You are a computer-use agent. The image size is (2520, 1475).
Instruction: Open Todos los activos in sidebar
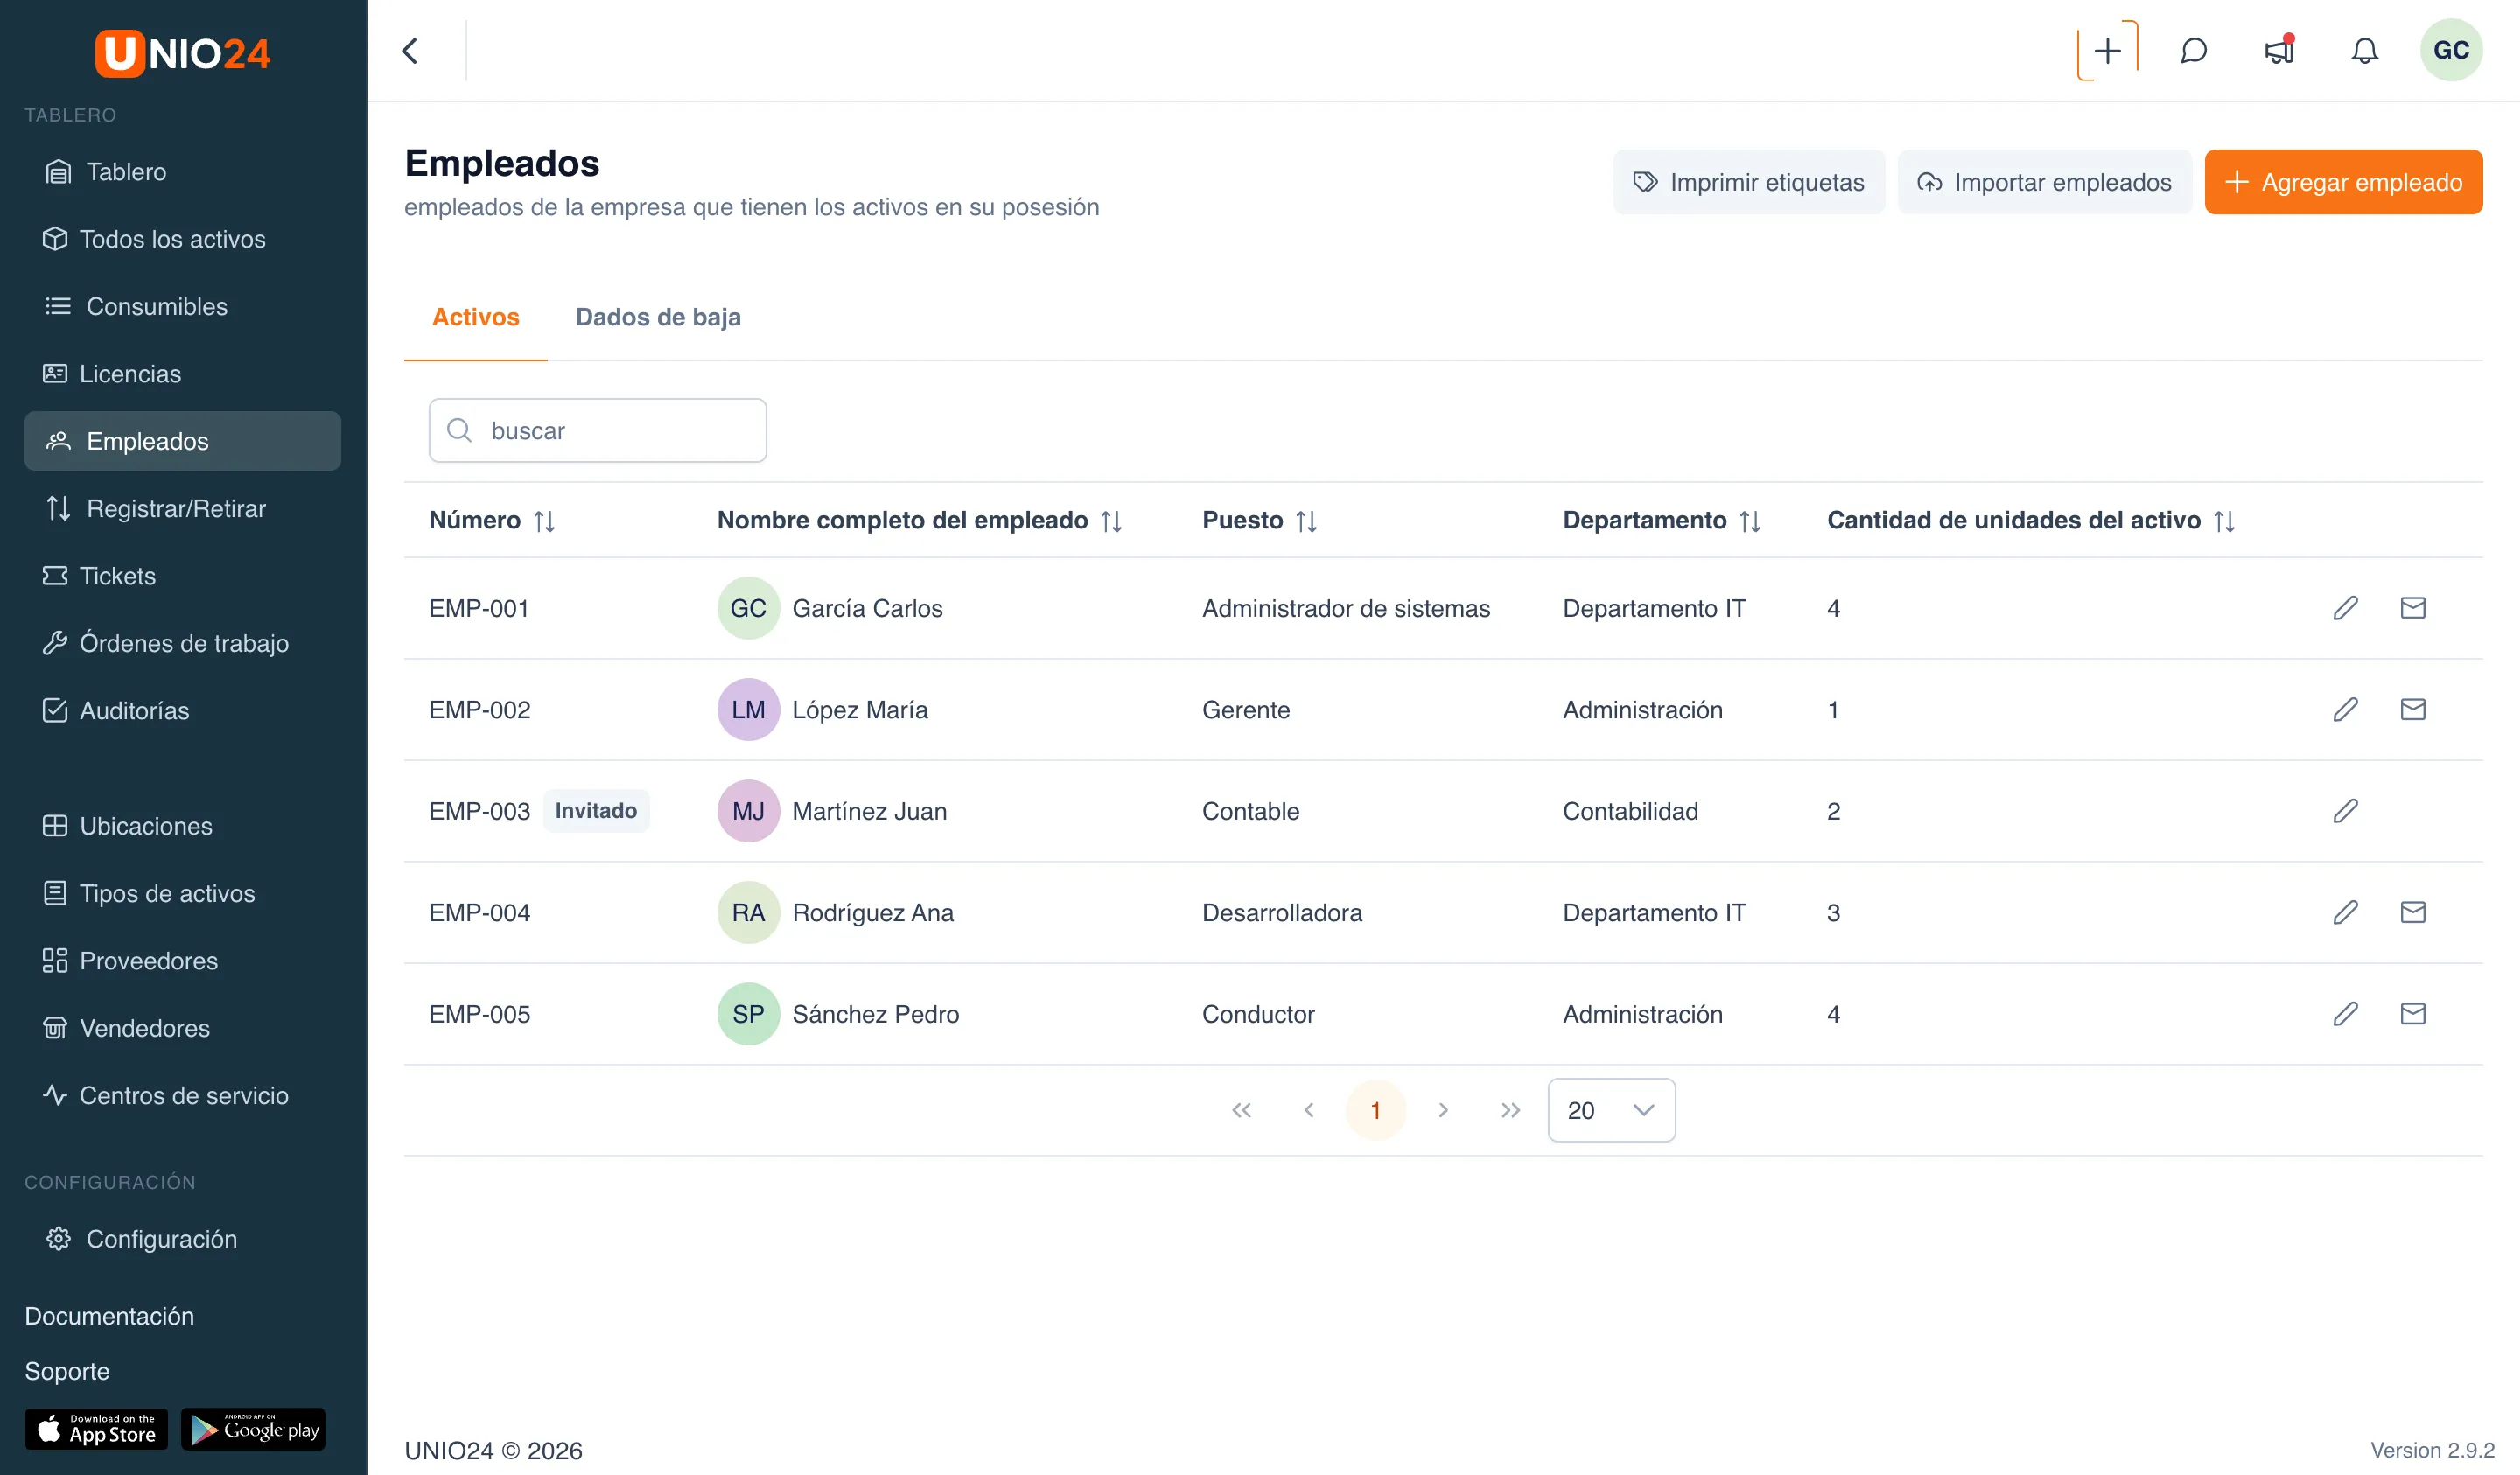183,239
